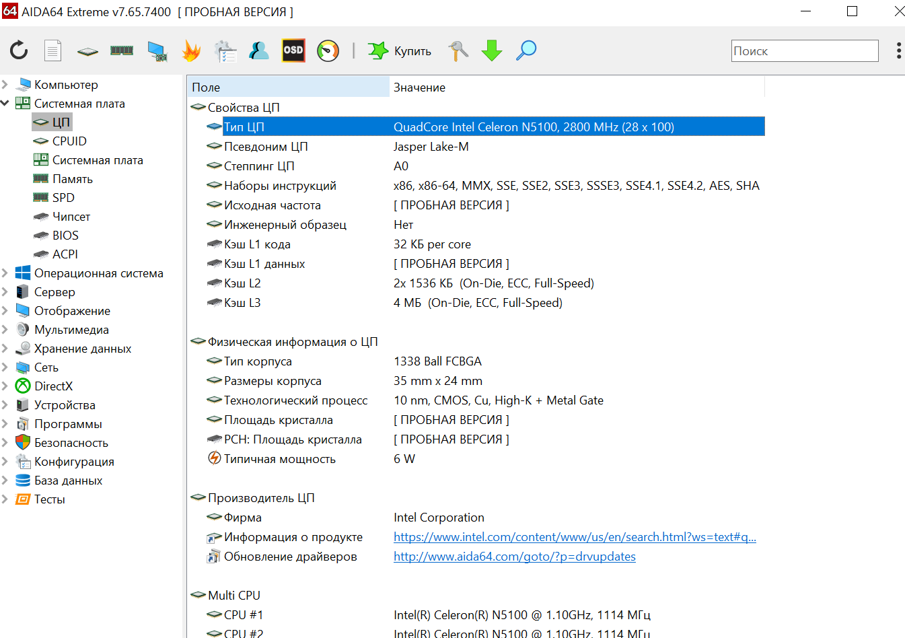This screenshot has width=905, height=638.
Task: Open the sensor gauge icon
Action: [x=328, y=50]
